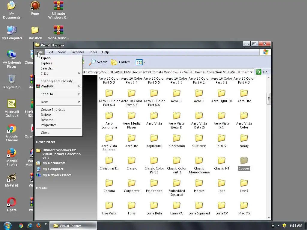This screenshot has width=307, height=230.
Task: Expand the WinRAR submenu
Action: click(58, 86)
